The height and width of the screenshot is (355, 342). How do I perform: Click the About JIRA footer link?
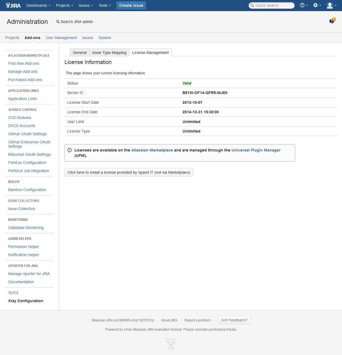pyautogui.click(x=169, y=320)
